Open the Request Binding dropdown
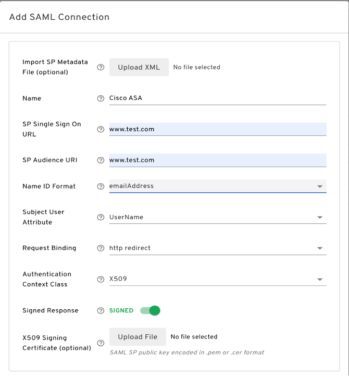The height and width of the screenshot is (376, 349). click(217, 248)
